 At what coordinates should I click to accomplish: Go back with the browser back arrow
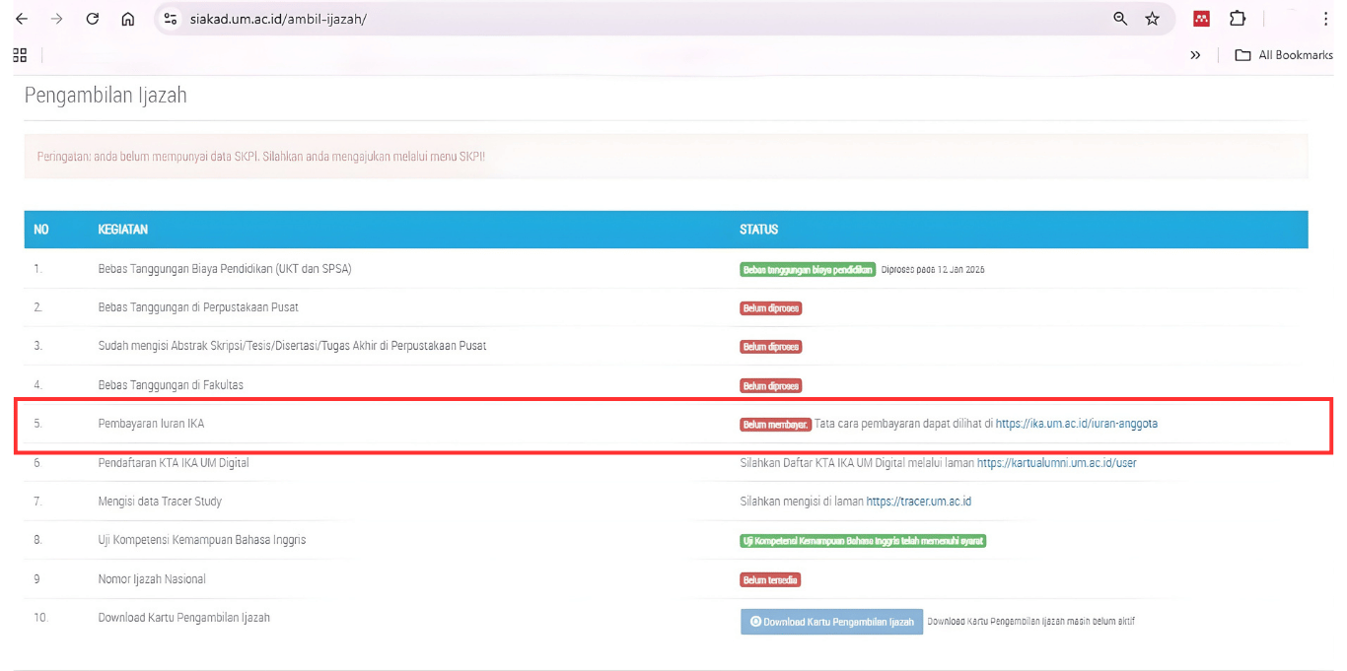tap(22, 19)
